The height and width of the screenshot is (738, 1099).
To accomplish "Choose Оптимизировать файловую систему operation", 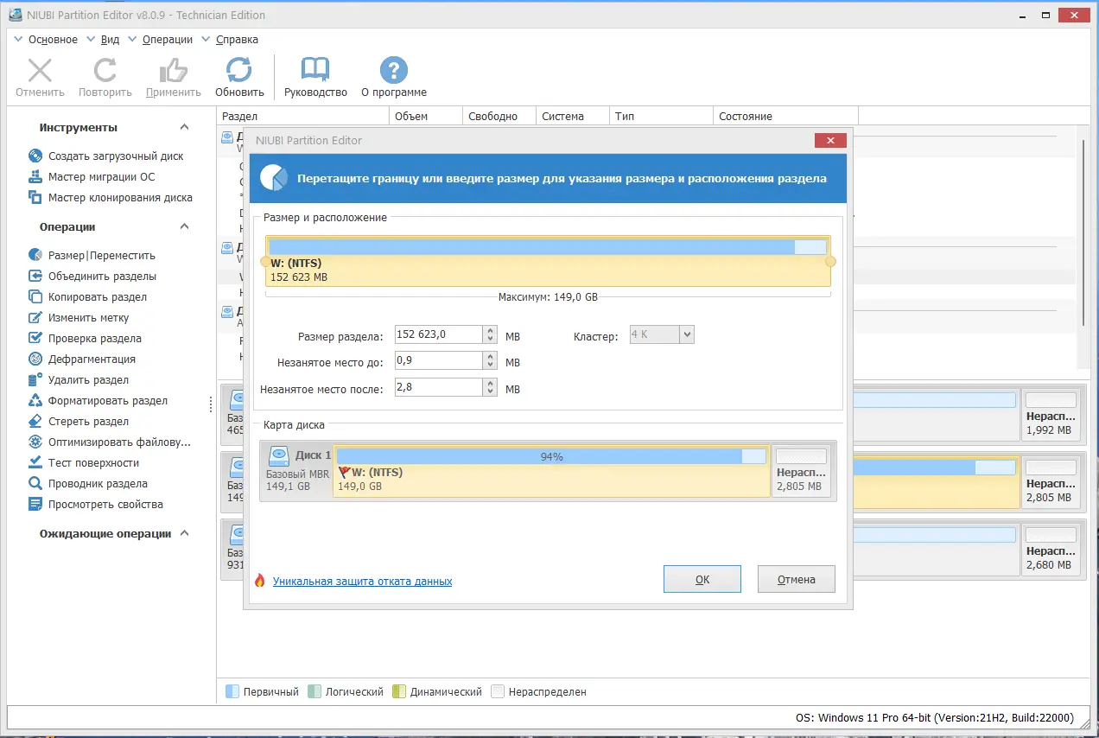I will (x=119, y=442).
